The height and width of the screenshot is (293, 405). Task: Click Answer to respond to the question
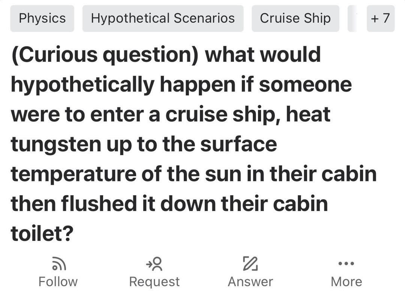tap(250, 271)
